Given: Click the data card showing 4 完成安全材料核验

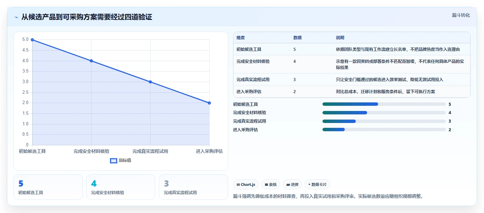Looking at the screenshot, I should pos(121,187).
